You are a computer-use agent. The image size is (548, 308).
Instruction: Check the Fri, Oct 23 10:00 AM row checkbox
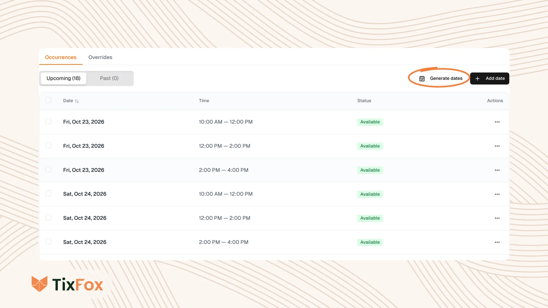[x=48, y=121]
